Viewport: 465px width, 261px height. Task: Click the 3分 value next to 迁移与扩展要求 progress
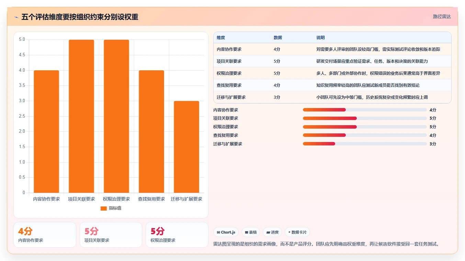coord(433,144)
